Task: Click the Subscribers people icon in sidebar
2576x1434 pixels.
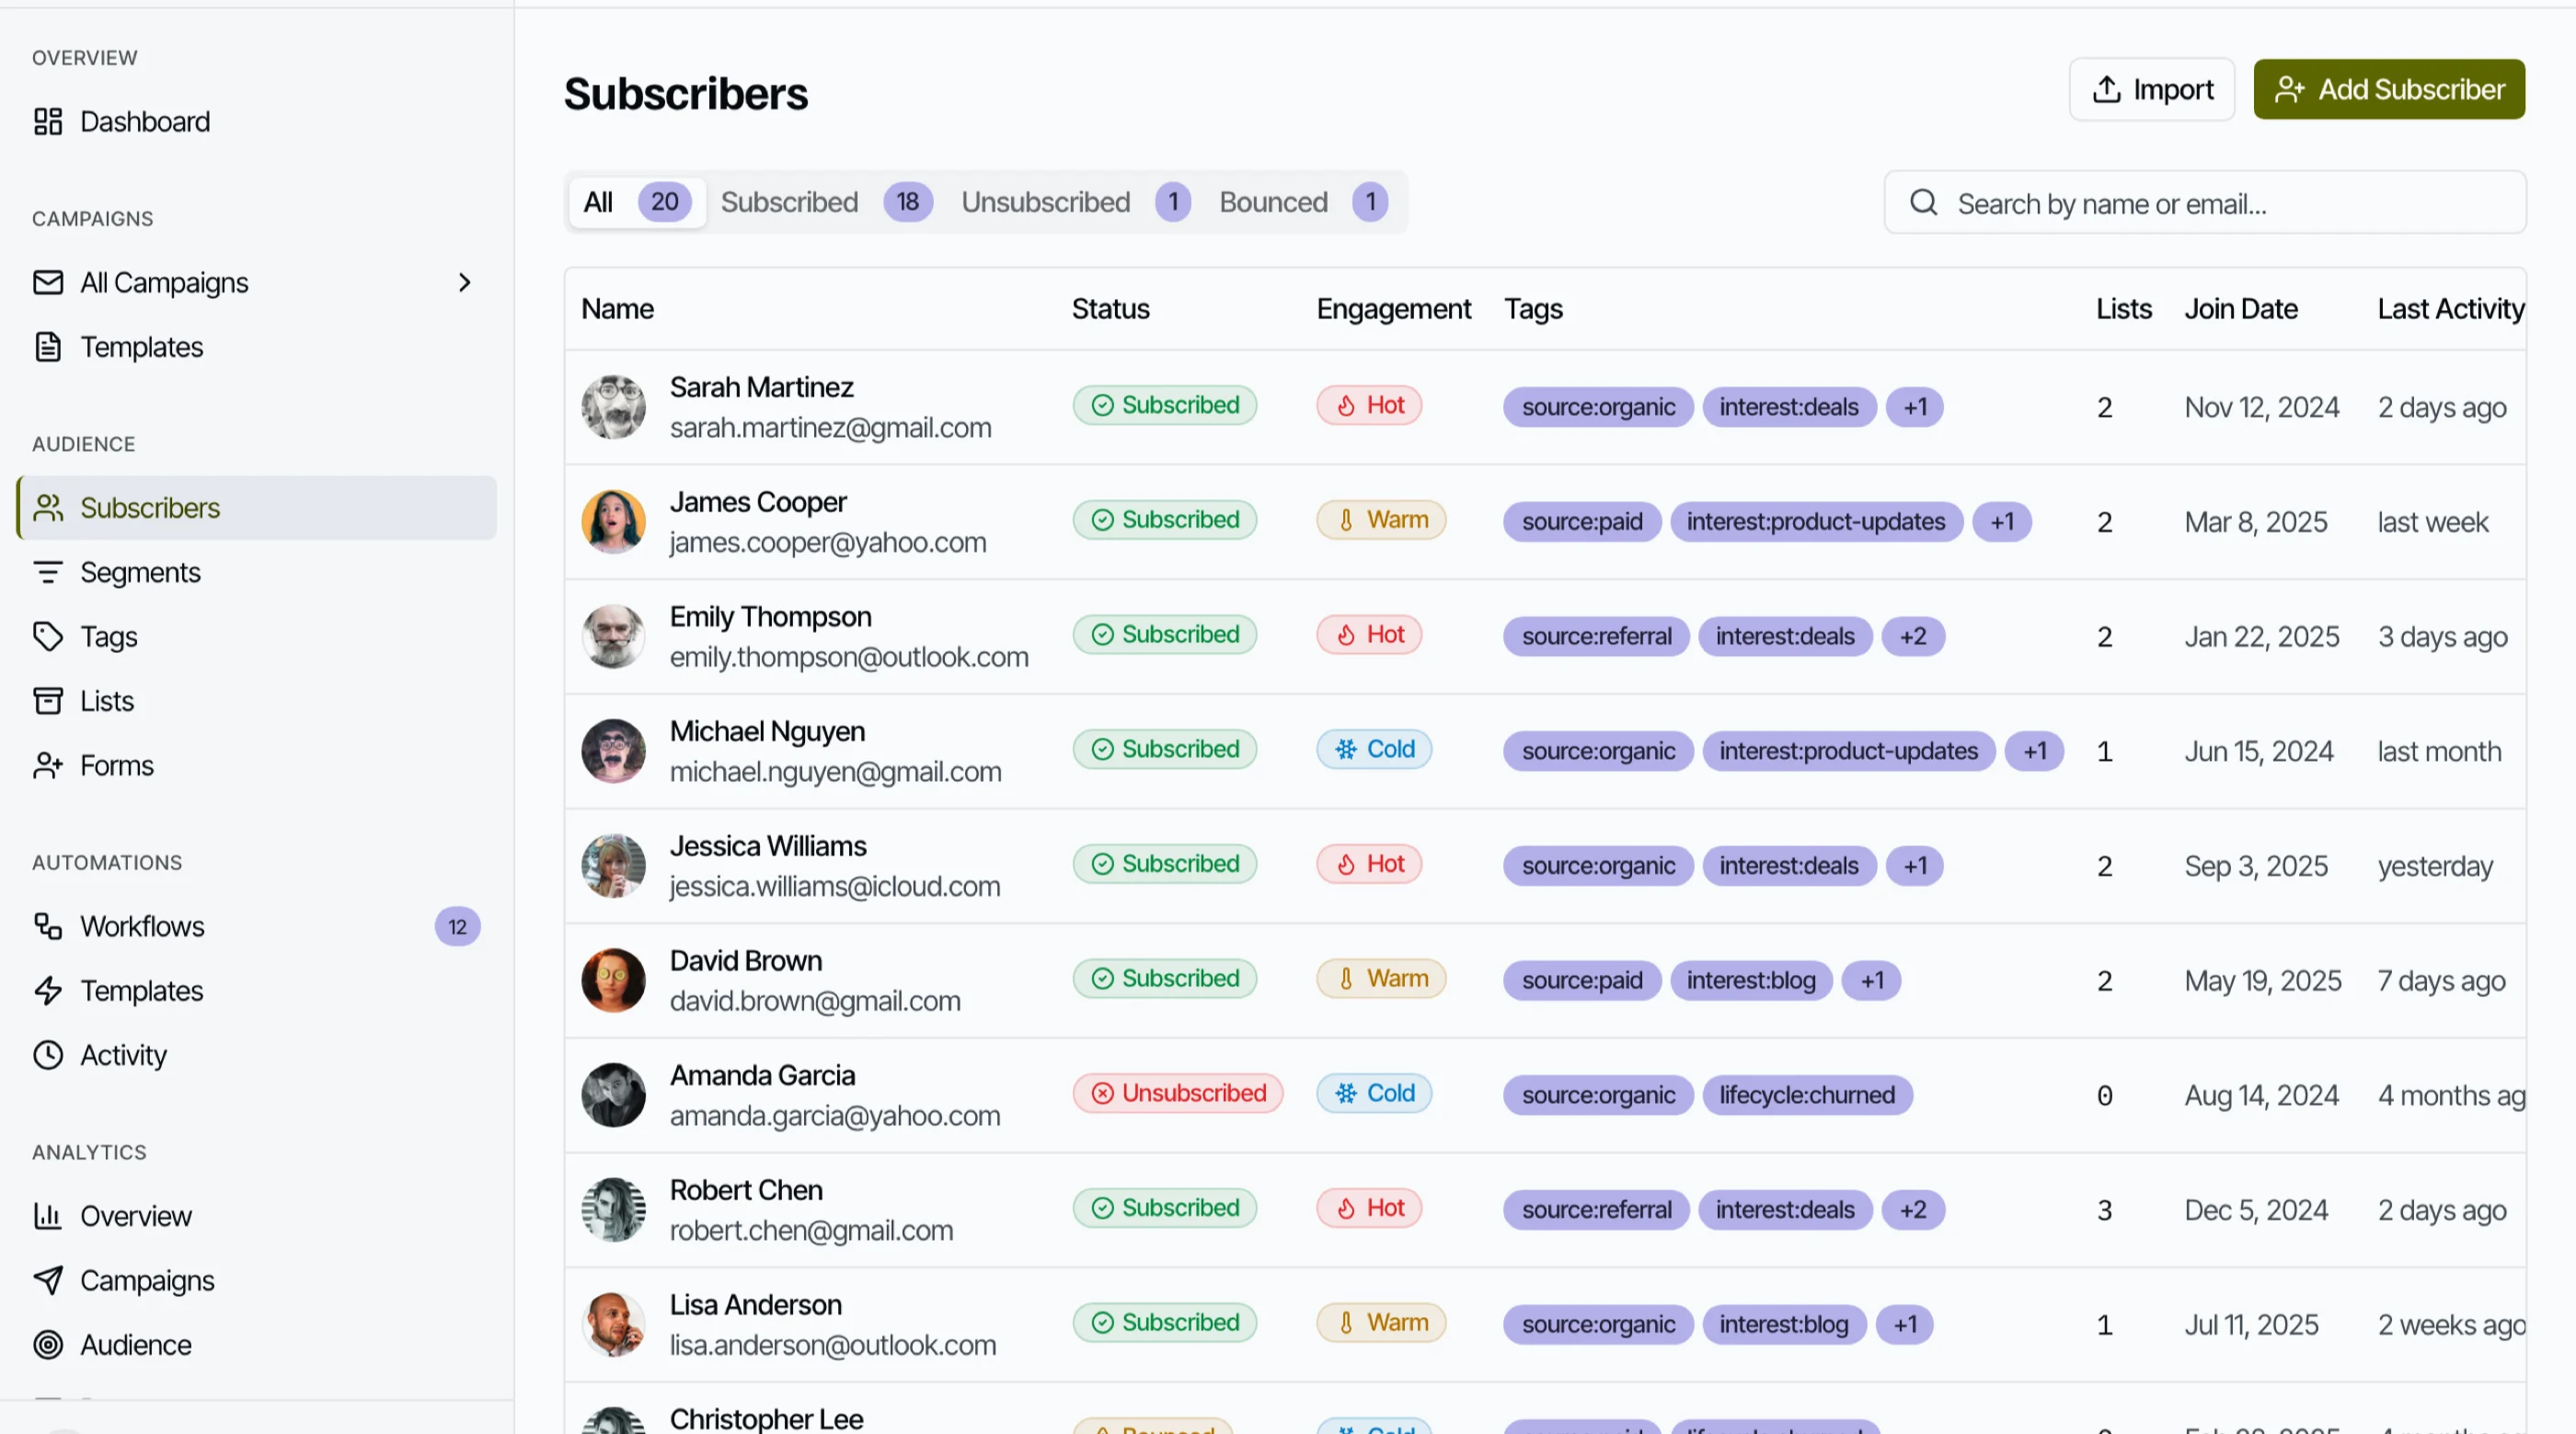Action: coord(48,508)
